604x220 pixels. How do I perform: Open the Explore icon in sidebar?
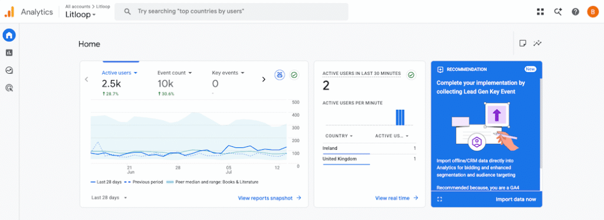[x=9, y=70]
